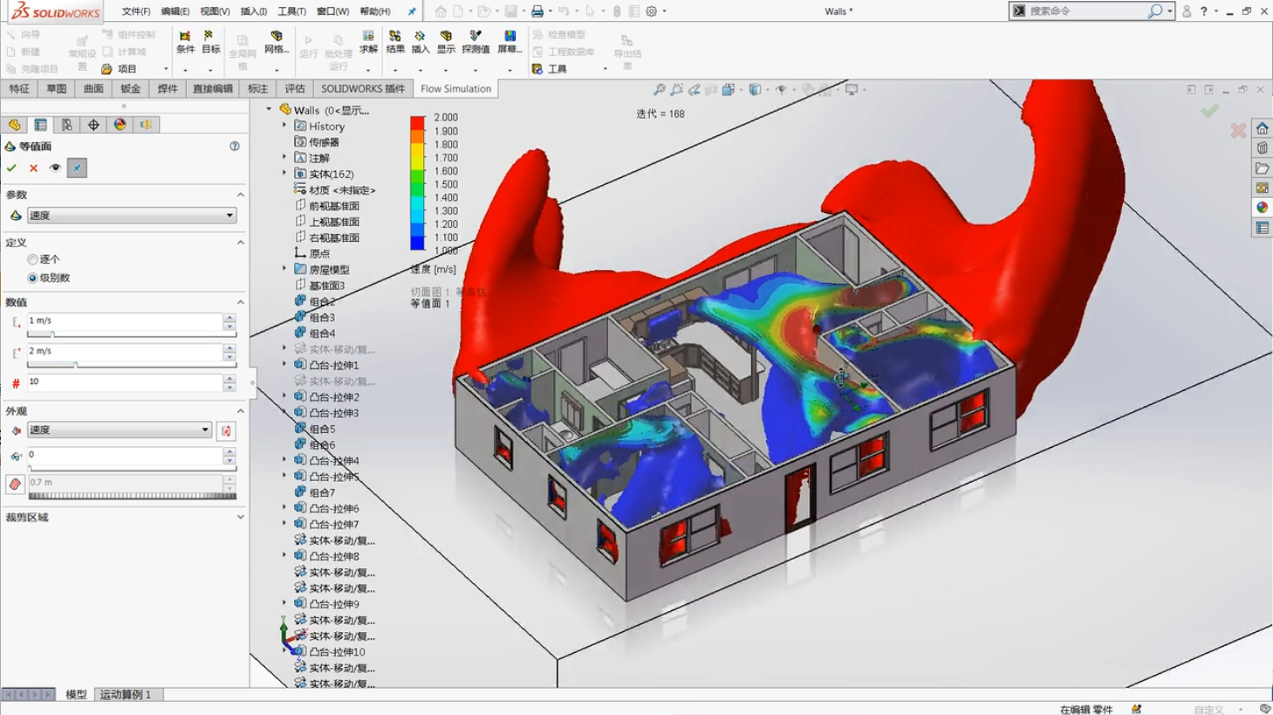Open the 参数 速度 dropdown

coord(132,216)
